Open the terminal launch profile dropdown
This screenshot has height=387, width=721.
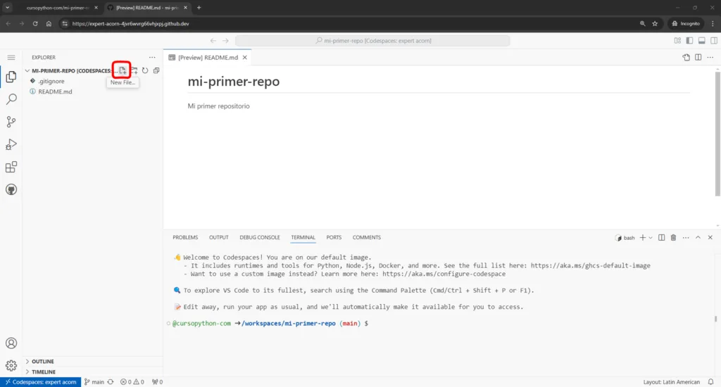click(x=650, y=238)
